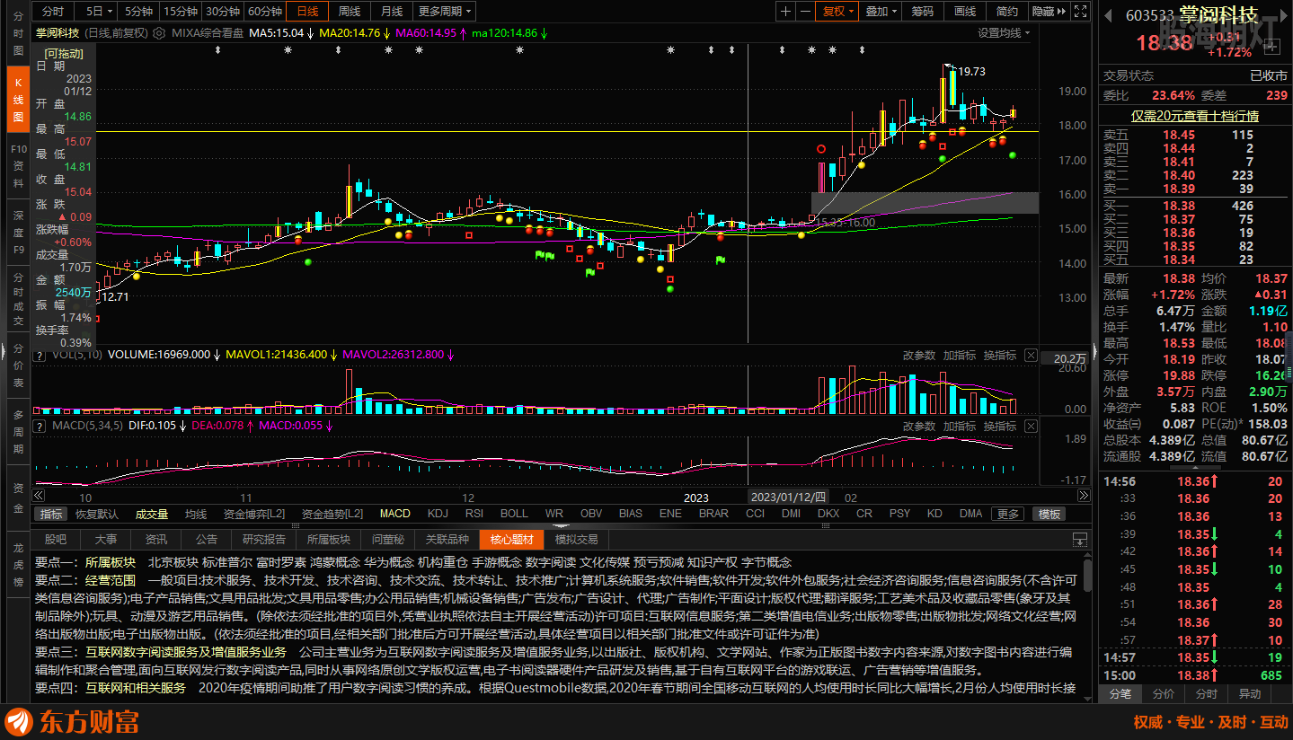Collapse the right quote panel handle
This screenshot has height=740, width=1293.
pyautogui.click(x=1094, y=351)
